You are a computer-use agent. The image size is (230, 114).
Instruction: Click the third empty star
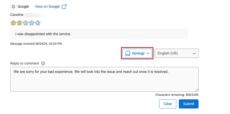pyautogui.click(x=25, y=23)
